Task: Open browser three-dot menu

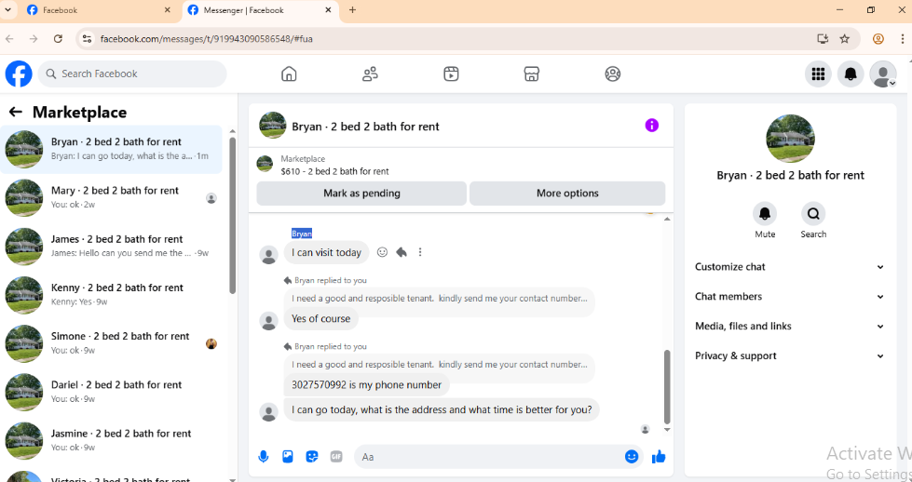Action: tap(902, 39)
